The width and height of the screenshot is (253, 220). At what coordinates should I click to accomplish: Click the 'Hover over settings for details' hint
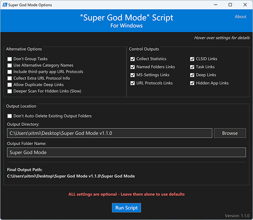click(x=222, y=38)
